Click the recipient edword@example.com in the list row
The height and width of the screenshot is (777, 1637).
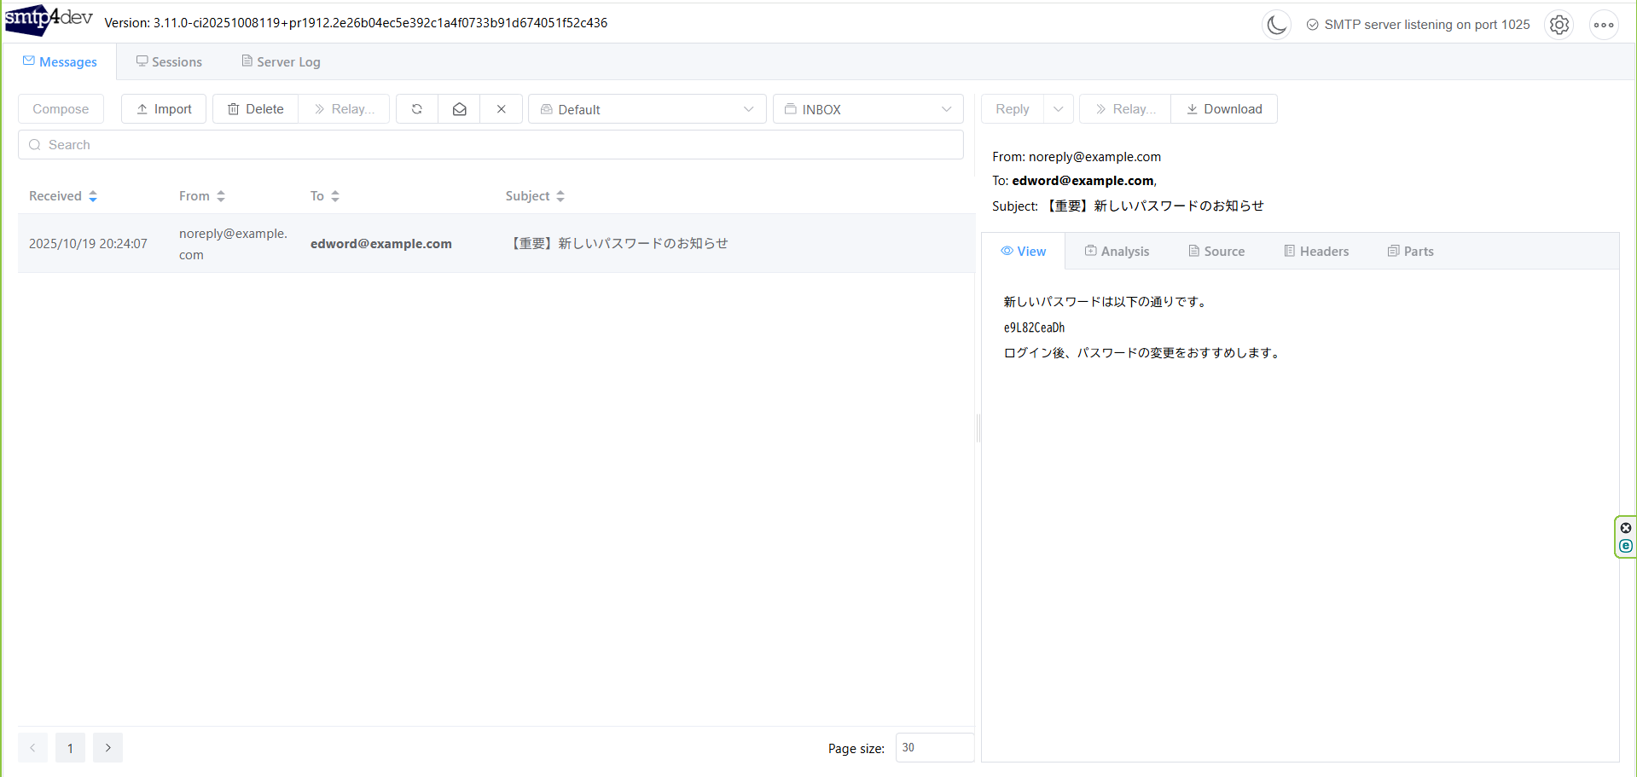pos(381,244)
